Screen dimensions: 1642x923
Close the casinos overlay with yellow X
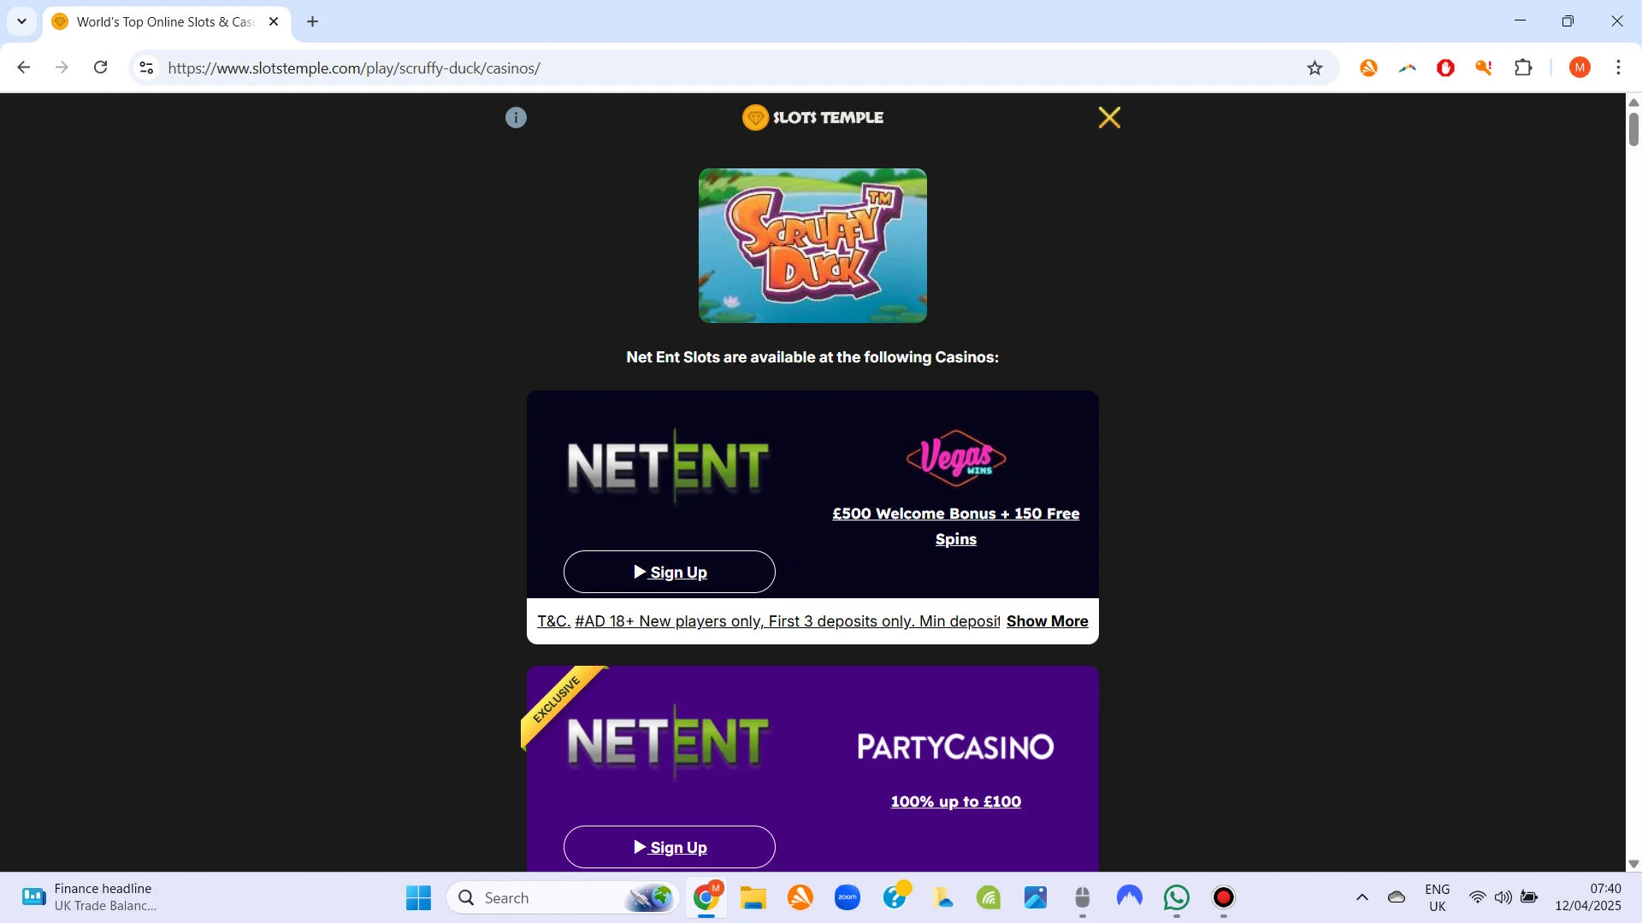[1109, 117]
